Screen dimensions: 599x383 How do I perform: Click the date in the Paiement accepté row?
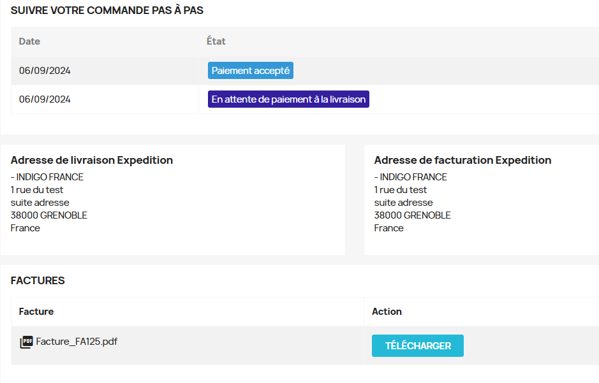45,71
